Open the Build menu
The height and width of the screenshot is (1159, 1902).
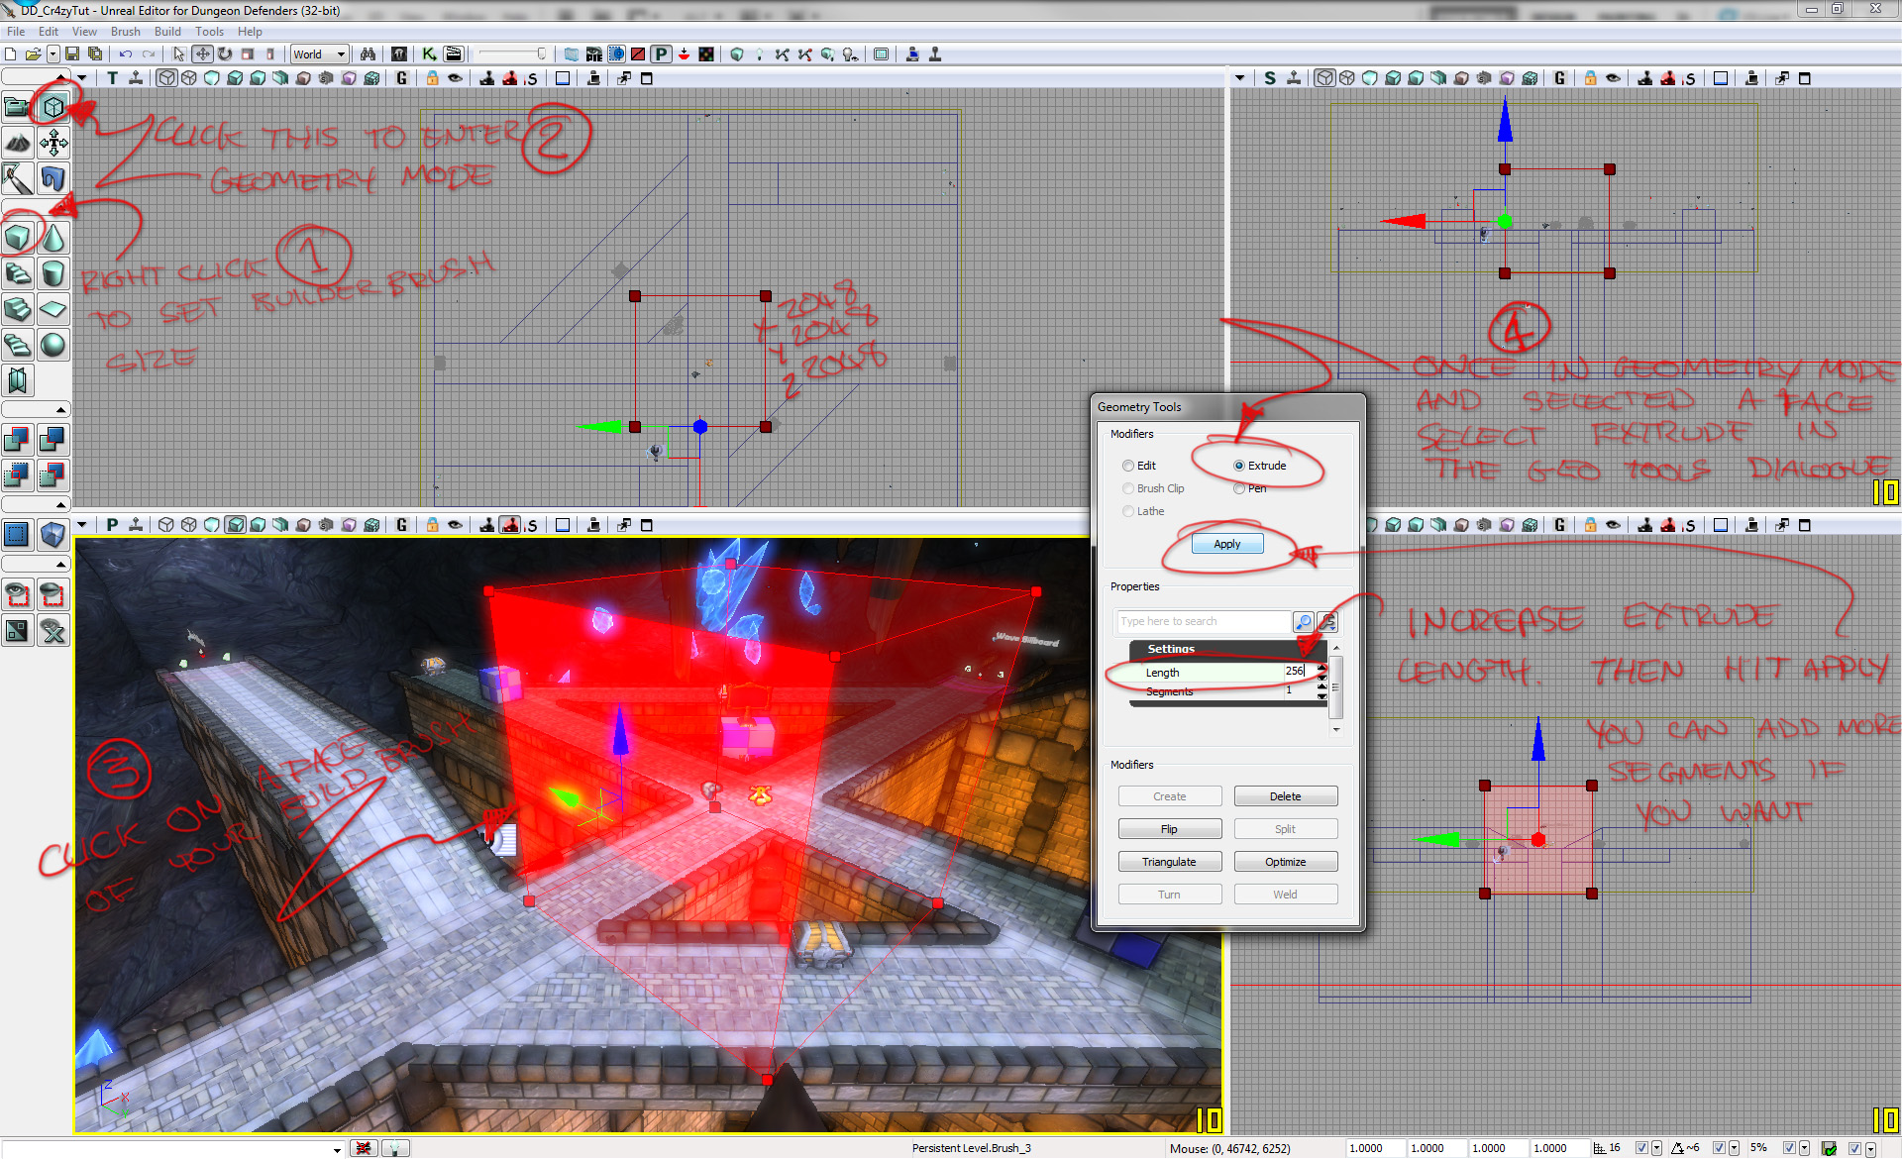[x=167, y=32]
